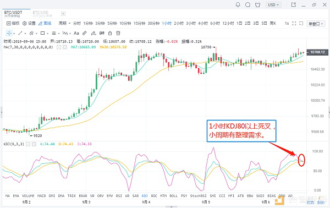Toggle the KDJ indicator settings box
This screenshot has height=208, width=330.
(x=28, y=144)
